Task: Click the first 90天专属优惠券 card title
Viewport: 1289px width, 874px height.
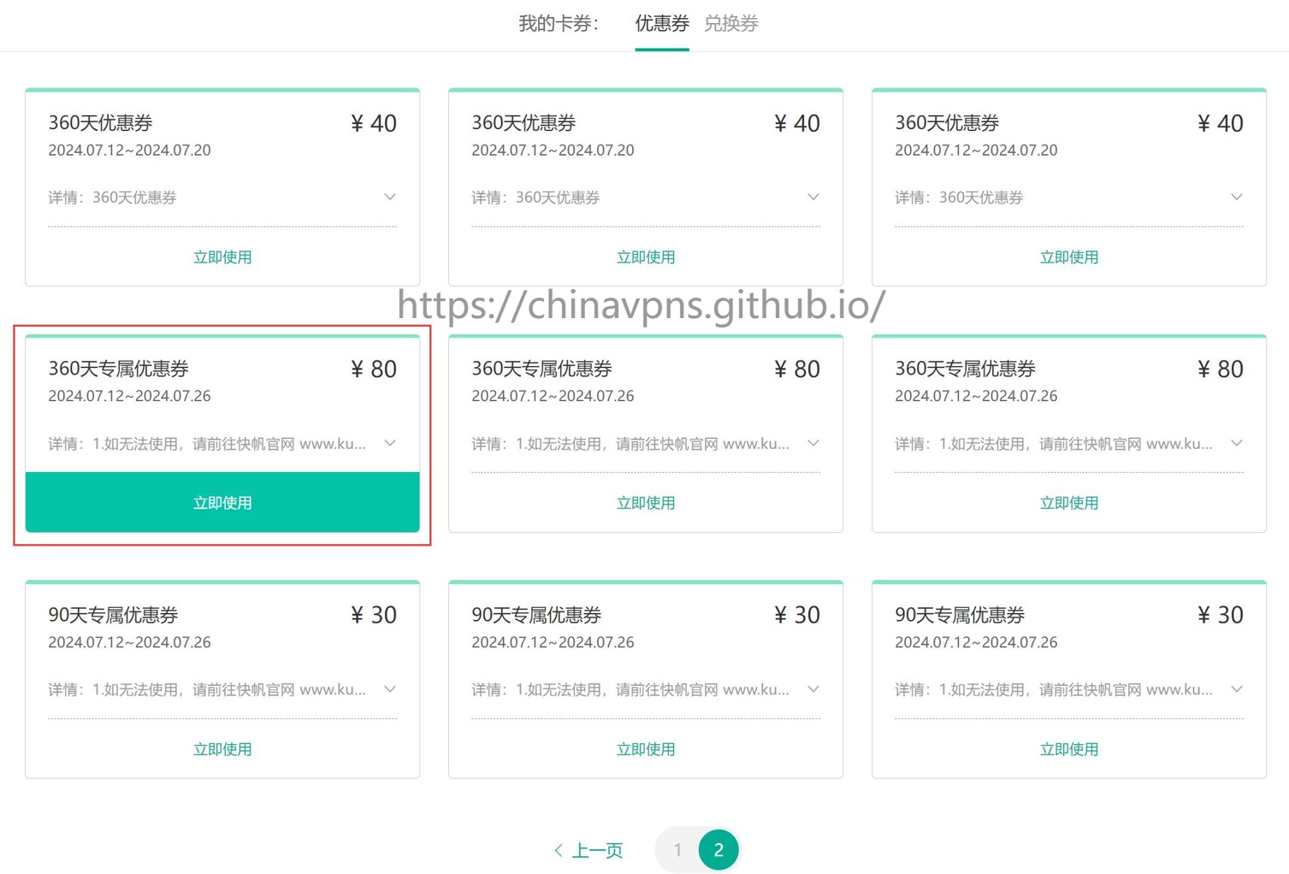Action: pos(113,615)
